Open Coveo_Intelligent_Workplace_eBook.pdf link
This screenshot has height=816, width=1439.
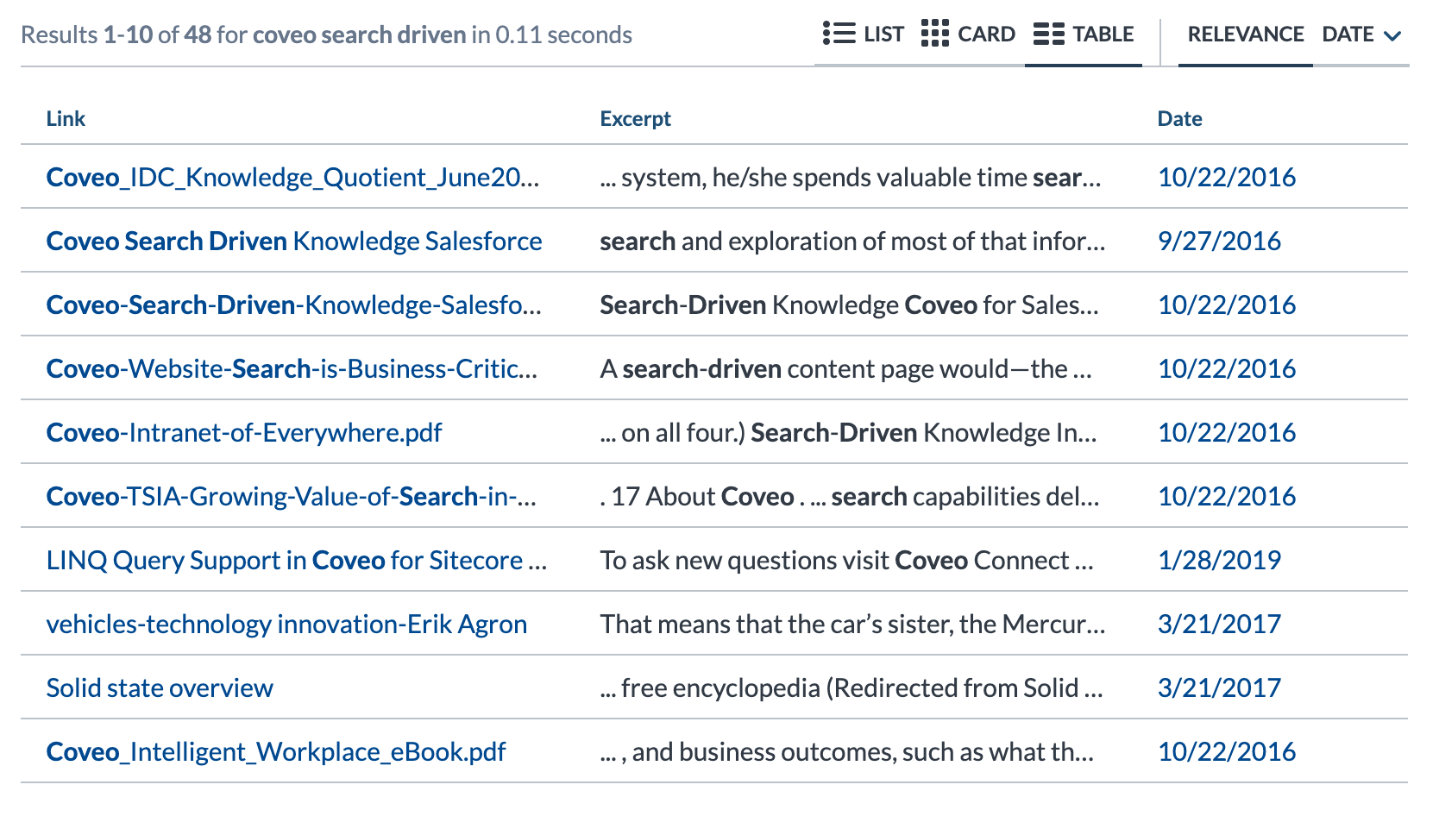[x=276, y=751]
